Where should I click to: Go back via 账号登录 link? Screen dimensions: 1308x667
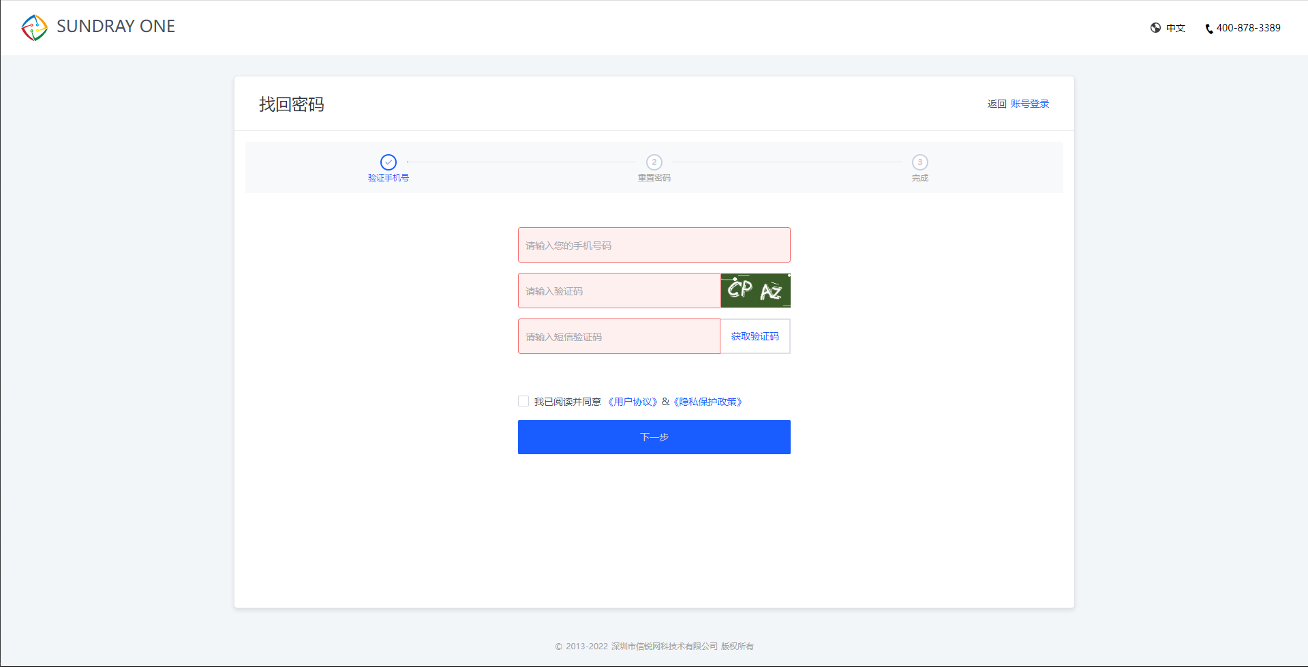(x=1029, y=104)
